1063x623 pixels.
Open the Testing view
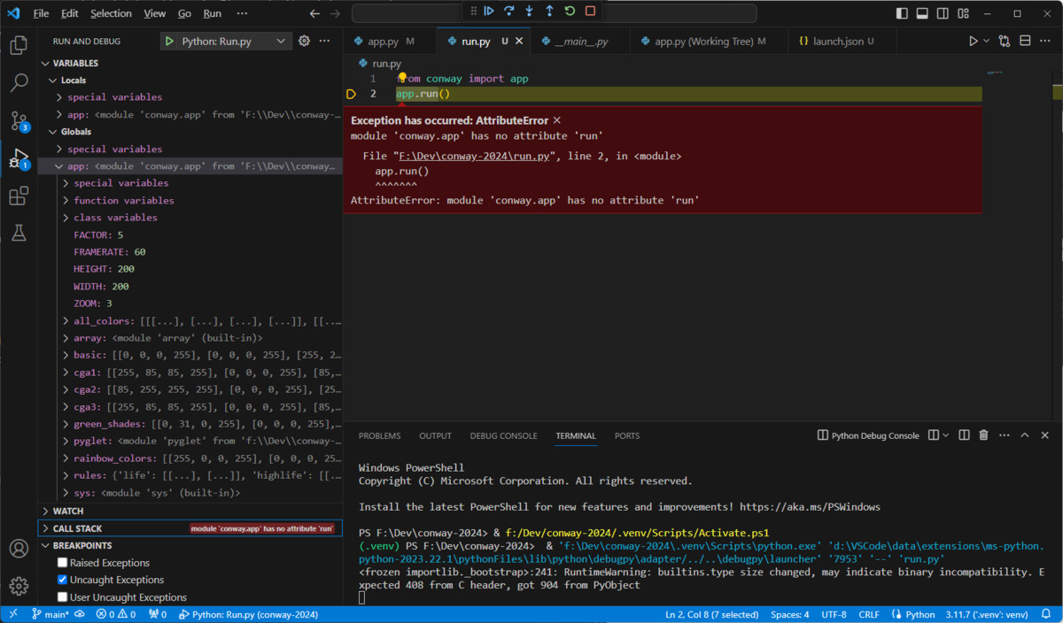tap(19, 233)
